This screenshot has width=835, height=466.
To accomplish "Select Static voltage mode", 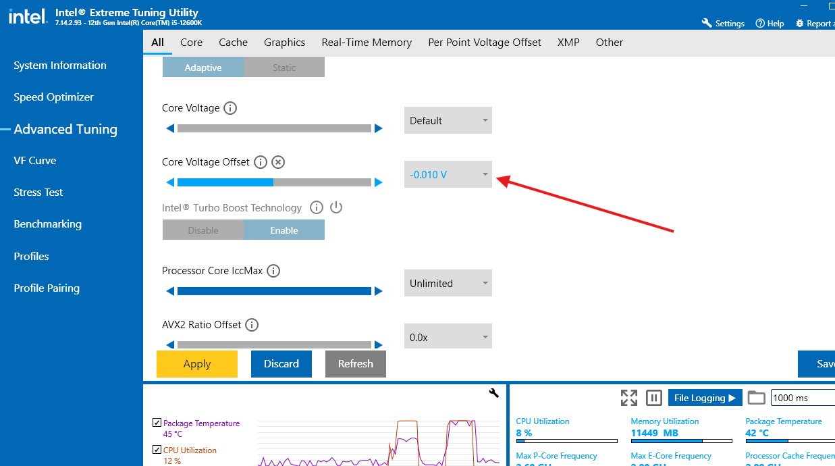I will [284, 68].
